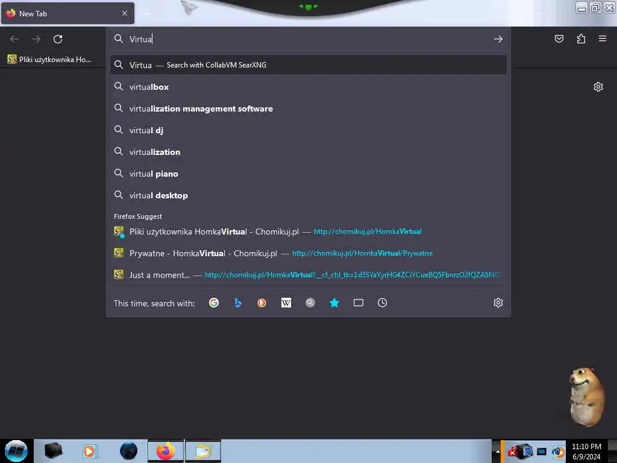Screen dimensions: 617x463
Task: Open search settings gear in dropdown
Action: [x=498, y=303]
